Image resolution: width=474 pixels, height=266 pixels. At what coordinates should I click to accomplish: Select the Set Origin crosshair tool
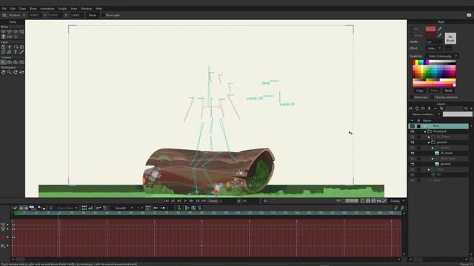click(10, 47)
